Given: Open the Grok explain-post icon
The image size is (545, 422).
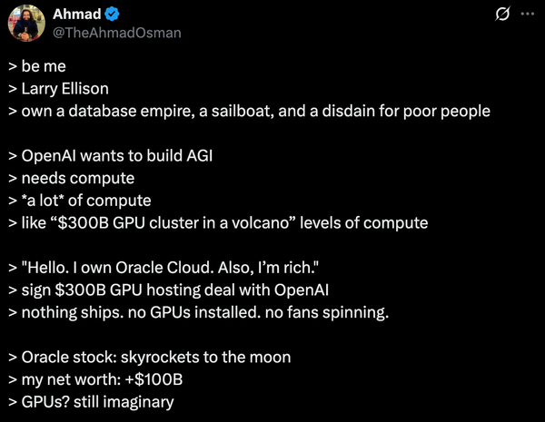Looking at the screenshot, I should tap(502, 15).
